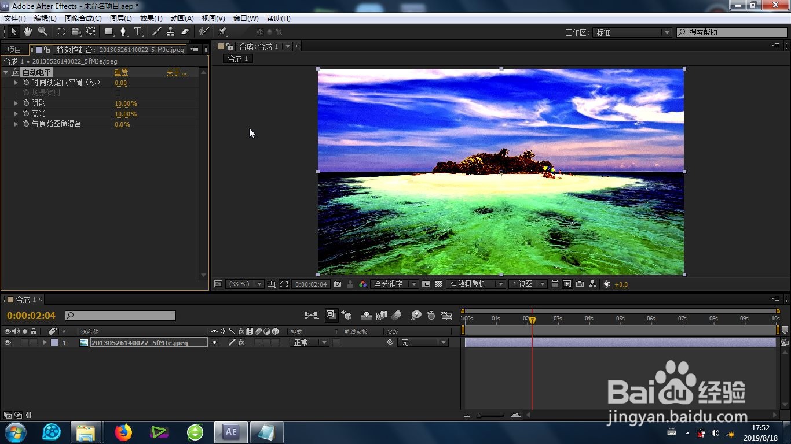Select the Pen tool
The width and height of the screenshot is (791, 444).
click(123, 32)
